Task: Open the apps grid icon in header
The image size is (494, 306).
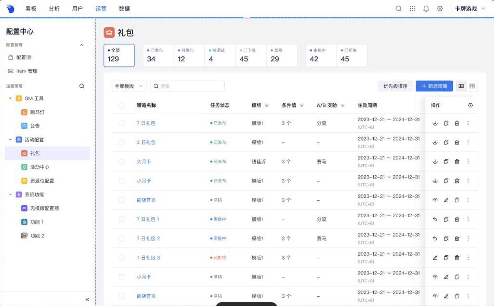Action: pyautogui.click(x=412, y=9)
